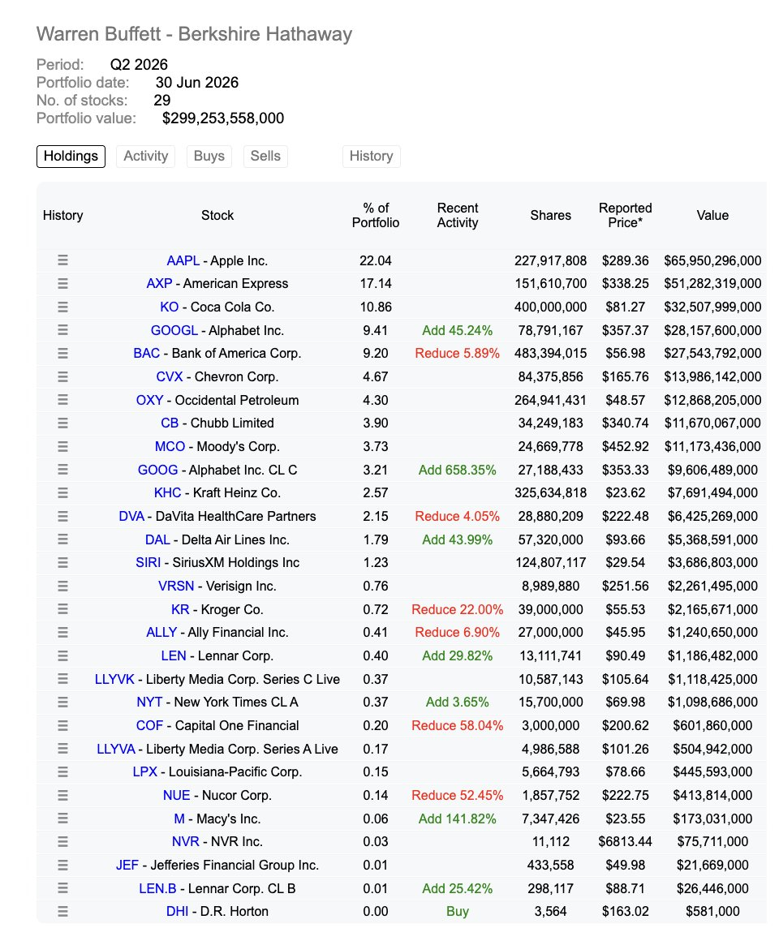The image size is (779, 941).
Task: Open history icon for KO row
Action: 62,307
